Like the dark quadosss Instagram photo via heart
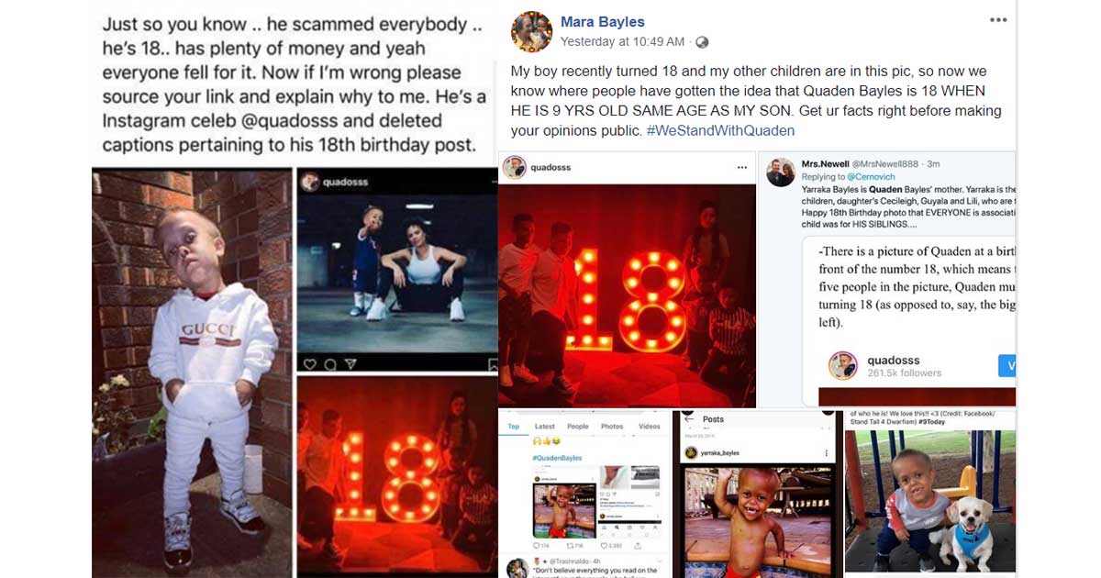1101x578 pixels. [x=309, y=364]
